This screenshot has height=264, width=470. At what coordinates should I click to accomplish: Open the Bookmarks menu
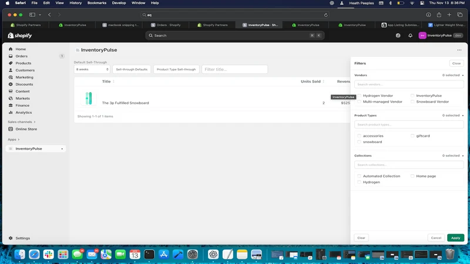point(97,3)
